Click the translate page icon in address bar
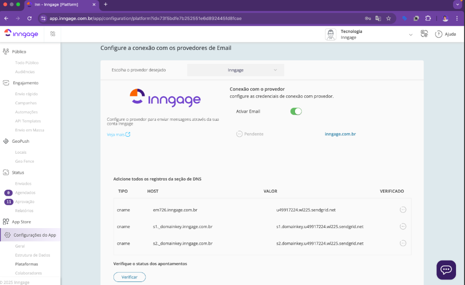This screenshot has width=465, height=285. point(378,18)
